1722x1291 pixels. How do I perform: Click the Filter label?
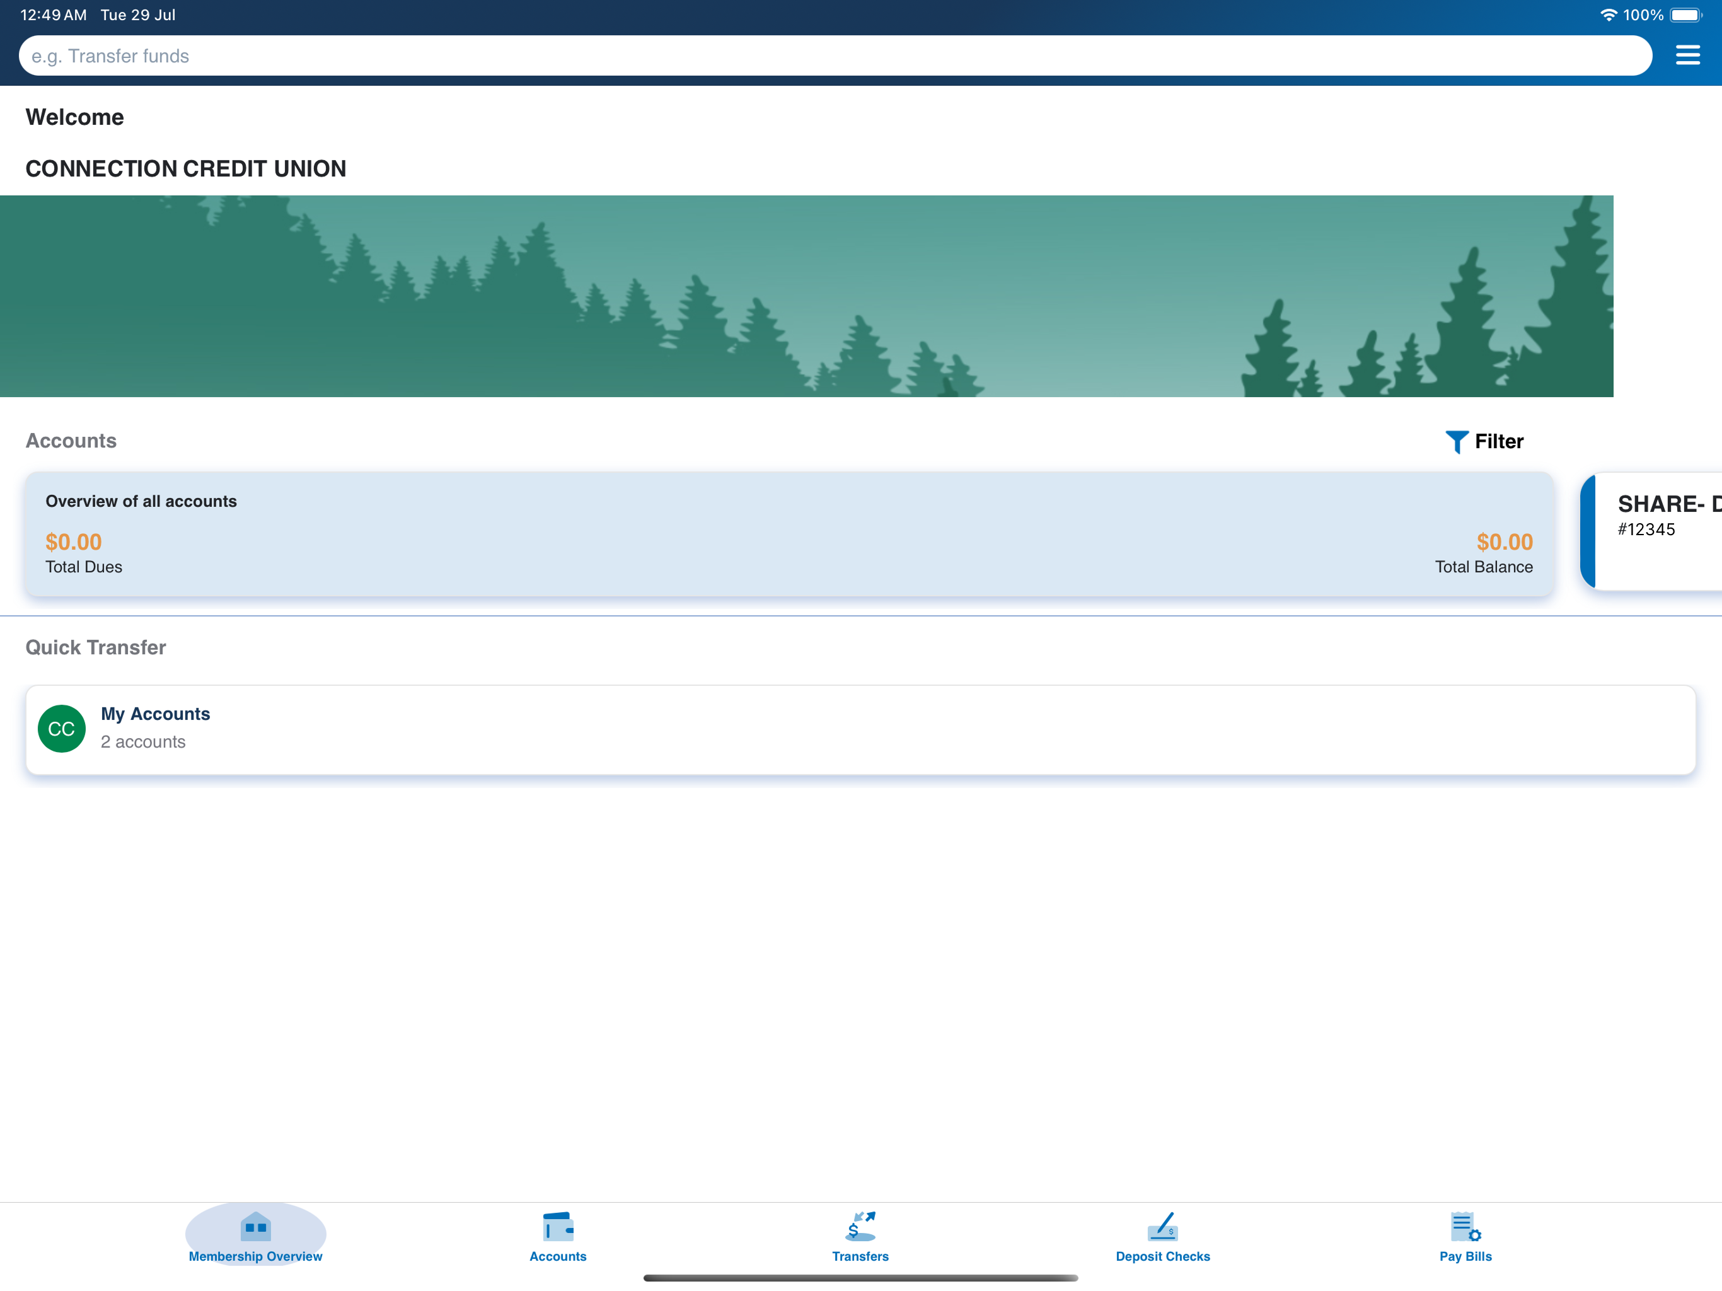coord(1499,441)
